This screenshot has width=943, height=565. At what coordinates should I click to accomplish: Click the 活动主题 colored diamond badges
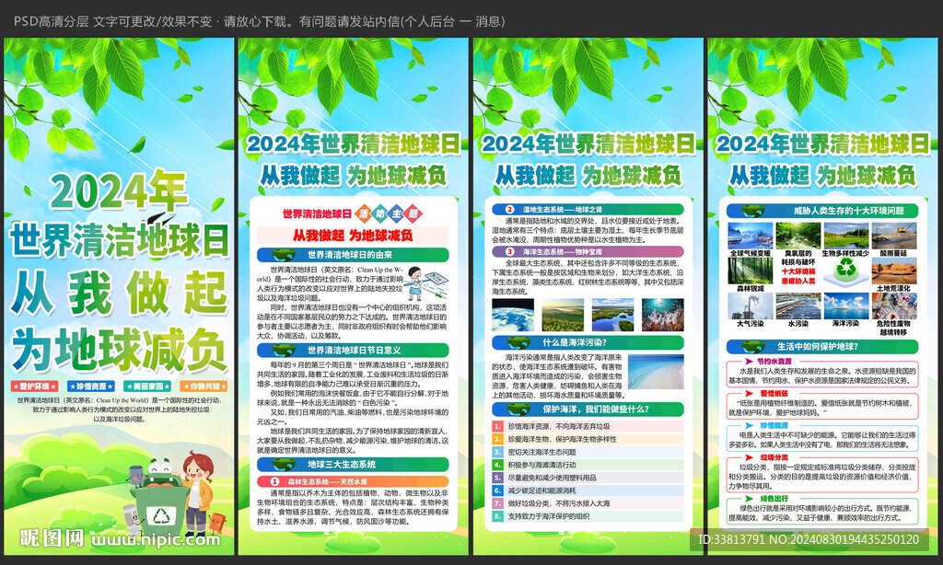[x=388, y=213]
